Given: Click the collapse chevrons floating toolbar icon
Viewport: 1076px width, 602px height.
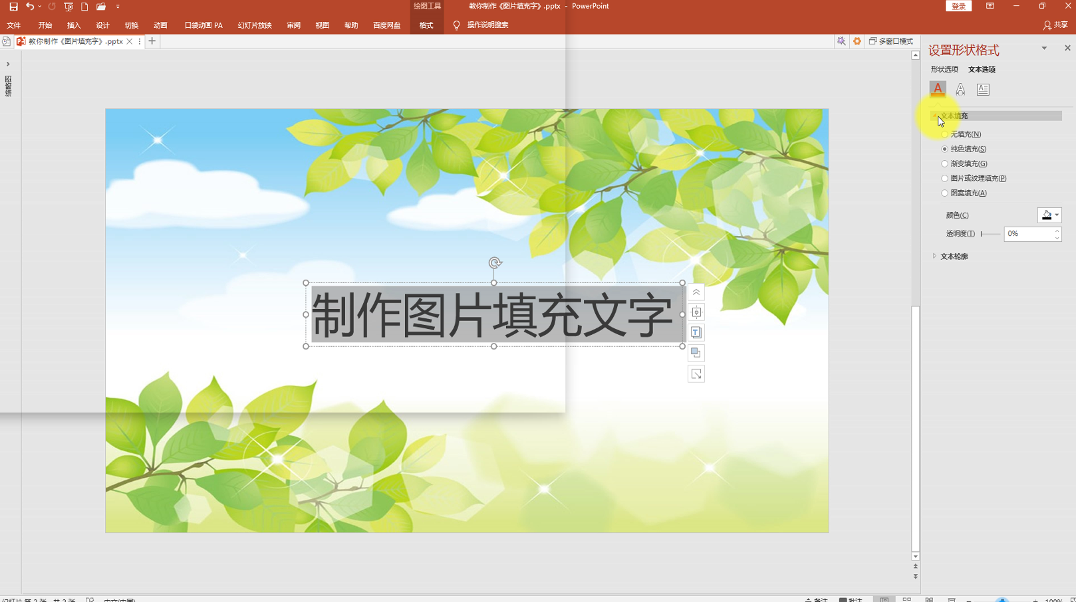Looking at the screenshot, I should (x=696, y=292).
